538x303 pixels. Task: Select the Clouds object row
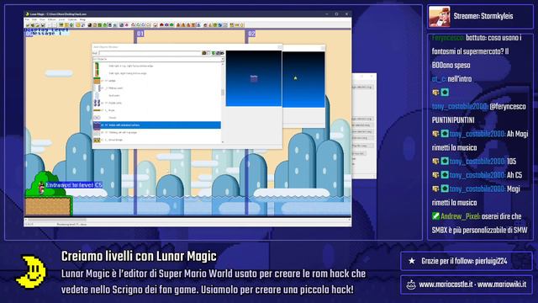[157, 118]
